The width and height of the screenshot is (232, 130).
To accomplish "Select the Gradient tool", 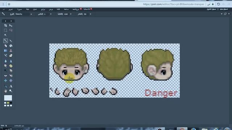I will tap(5, 51).
